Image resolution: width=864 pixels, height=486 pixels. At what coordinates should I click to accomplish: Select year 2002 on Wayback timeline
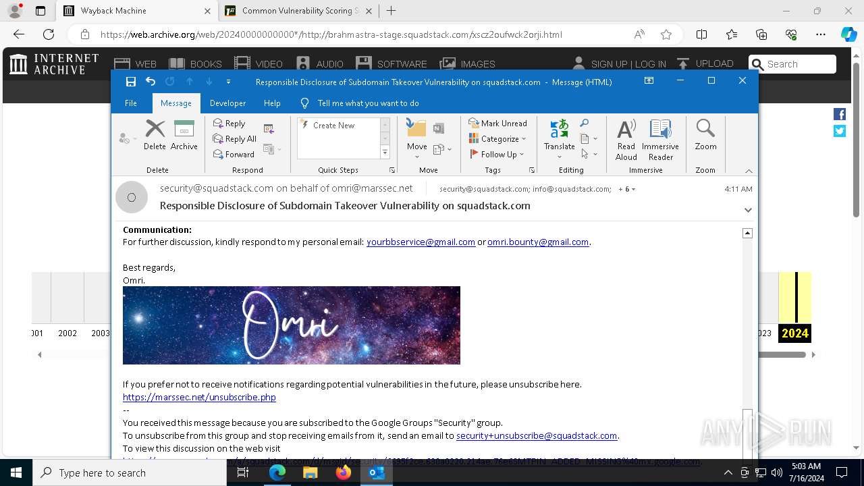(x=67, y=333)
